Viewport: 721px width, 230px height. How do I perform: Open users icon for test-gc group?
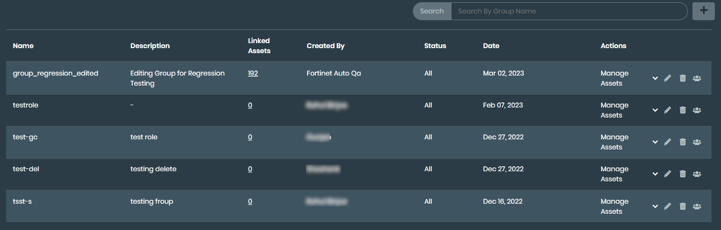[x=697, y=142]
